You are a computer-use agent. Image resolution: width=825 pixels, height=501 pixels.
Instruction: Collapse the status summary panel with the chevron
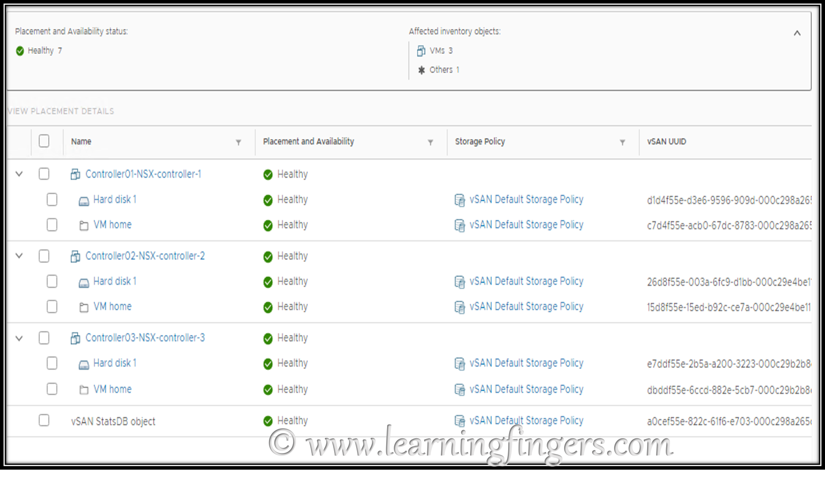click(797, 33)
